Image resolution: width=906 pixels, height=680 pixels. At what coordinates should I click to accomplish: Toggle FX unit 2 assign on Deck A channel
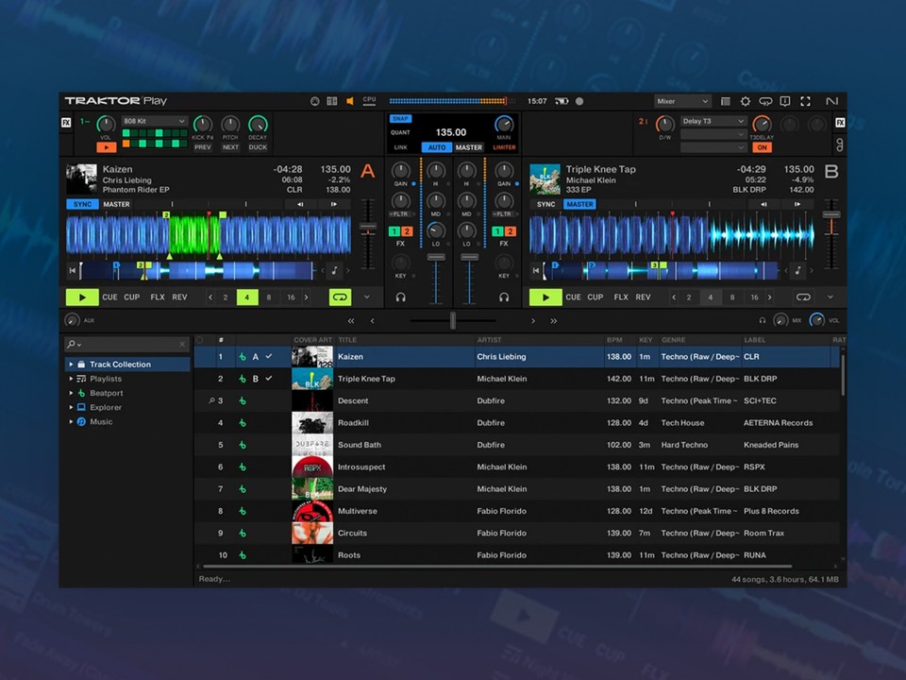pos(407,231)
